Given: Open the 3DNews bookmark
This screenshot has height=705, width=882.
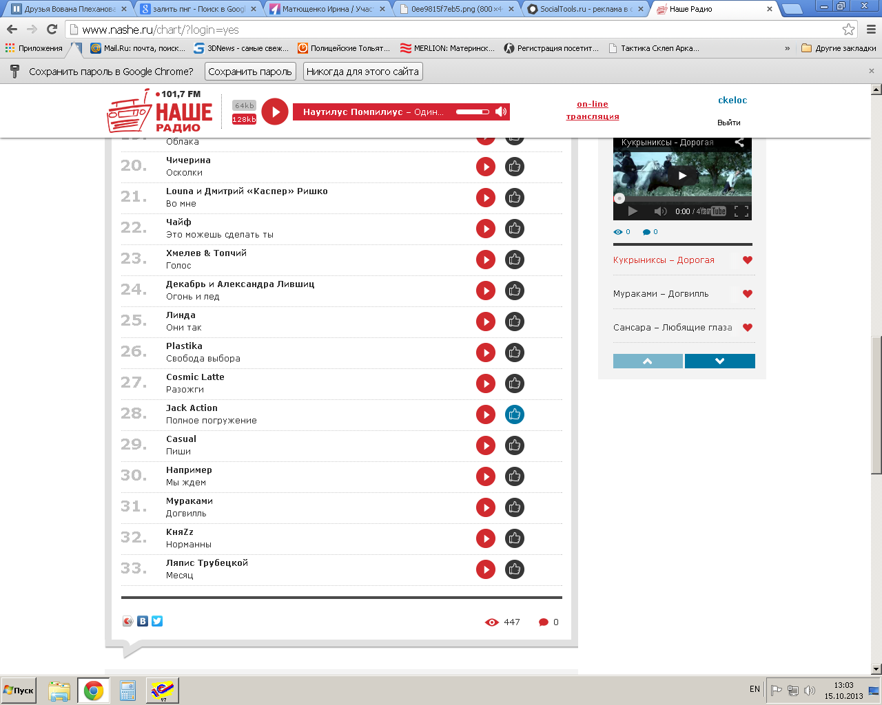Looking at the screenshot, I should click(241, 48).
